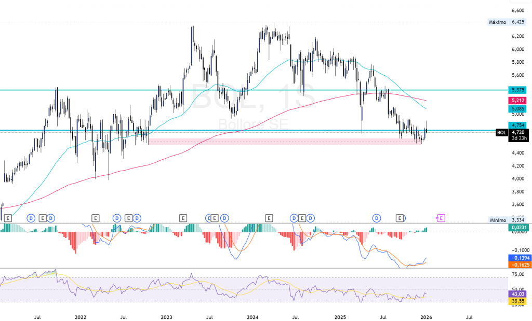
Task: Click the 2023 label on time axis
Action: [166, 316]
